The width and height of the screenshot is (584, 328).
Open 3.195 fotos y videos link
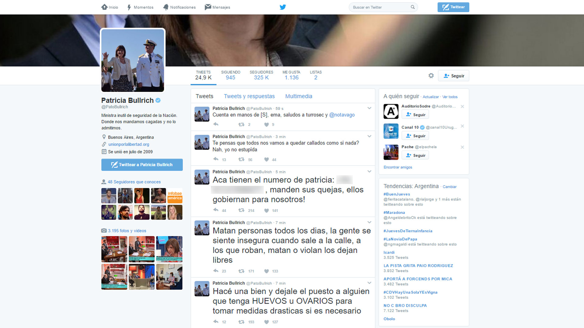(x=127, y=231)
